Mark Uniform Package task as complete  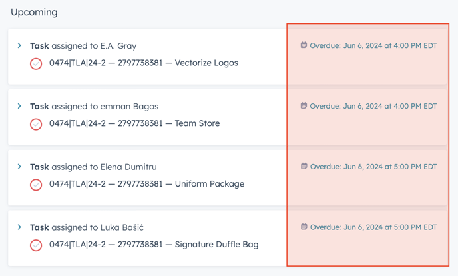point(36,185)
